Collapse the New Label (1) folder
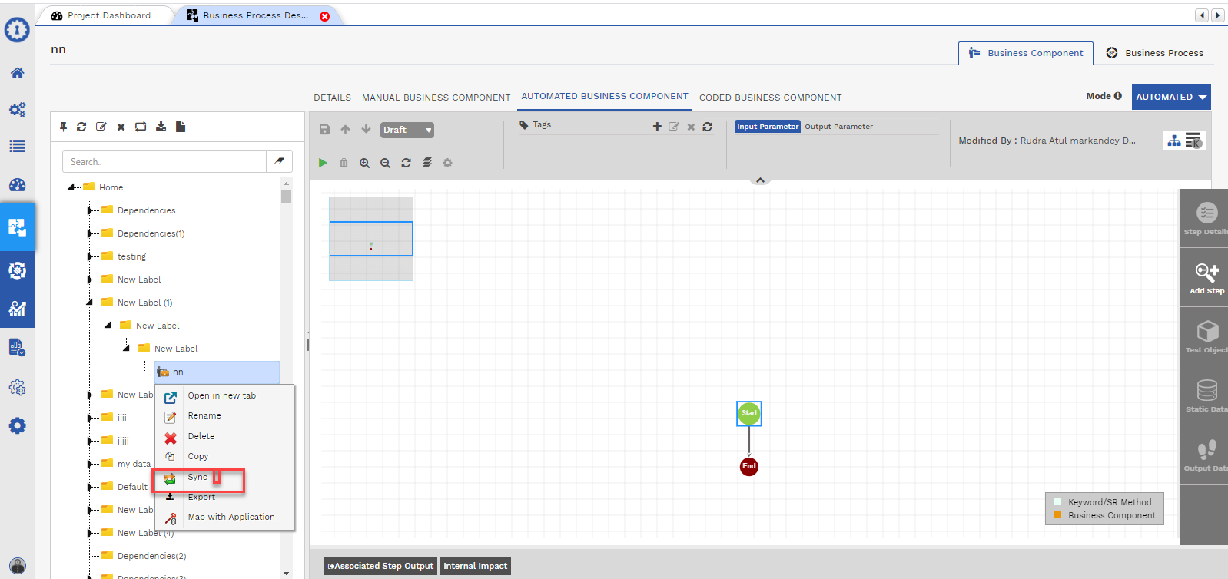 pyautogui.click(x=90, y=302)
